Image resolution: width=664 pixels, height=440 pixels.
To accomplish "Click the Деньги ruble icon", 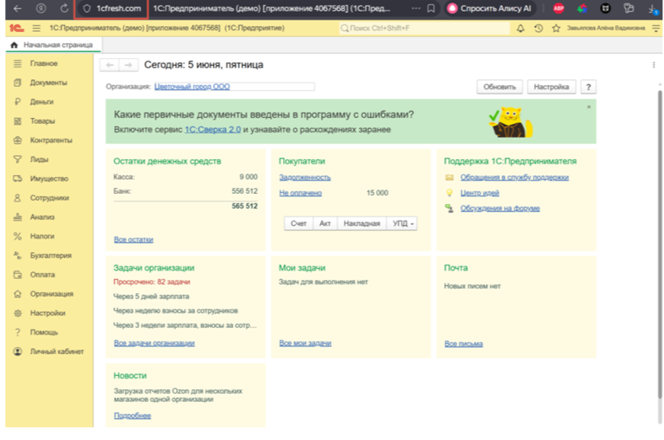I will [x=18, y=102].
